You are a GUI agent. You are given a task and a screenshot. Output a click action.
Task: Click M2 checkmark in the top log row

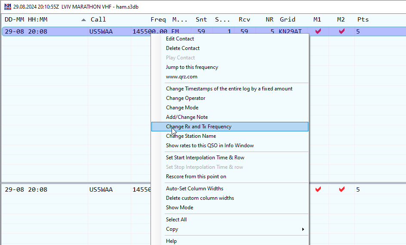coord(341,31)
